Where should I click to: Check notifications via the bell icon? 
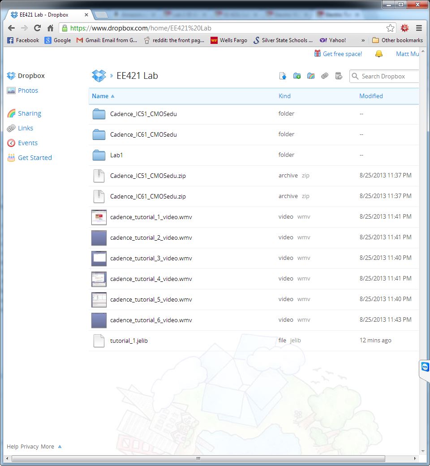[378, 54]
